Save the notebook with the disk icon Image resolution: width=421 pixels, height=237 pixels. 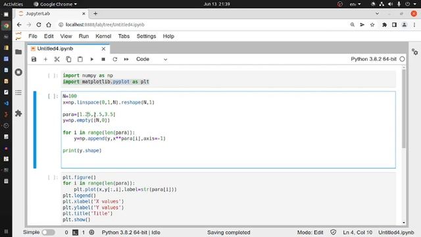34,59
